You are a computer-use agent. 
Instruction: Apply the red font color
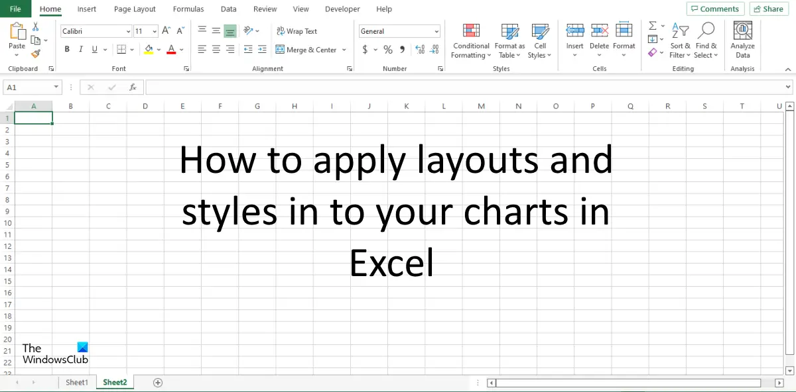[171, 50]
